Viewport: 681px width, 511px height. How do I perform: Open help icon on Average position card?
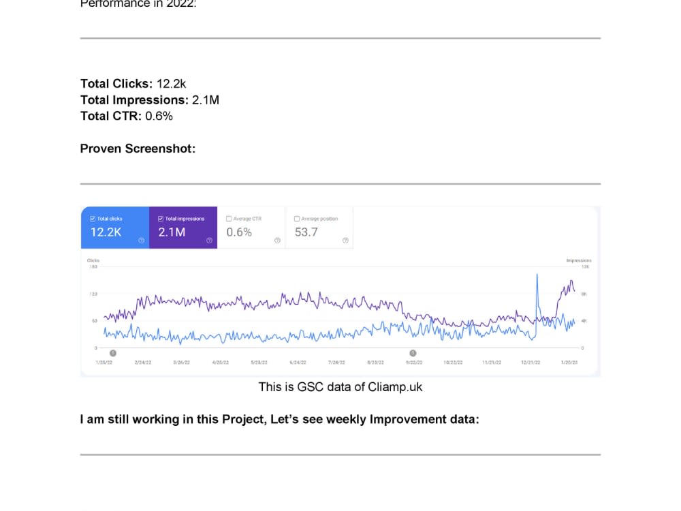pyautogui.click(x=345, y=241)
